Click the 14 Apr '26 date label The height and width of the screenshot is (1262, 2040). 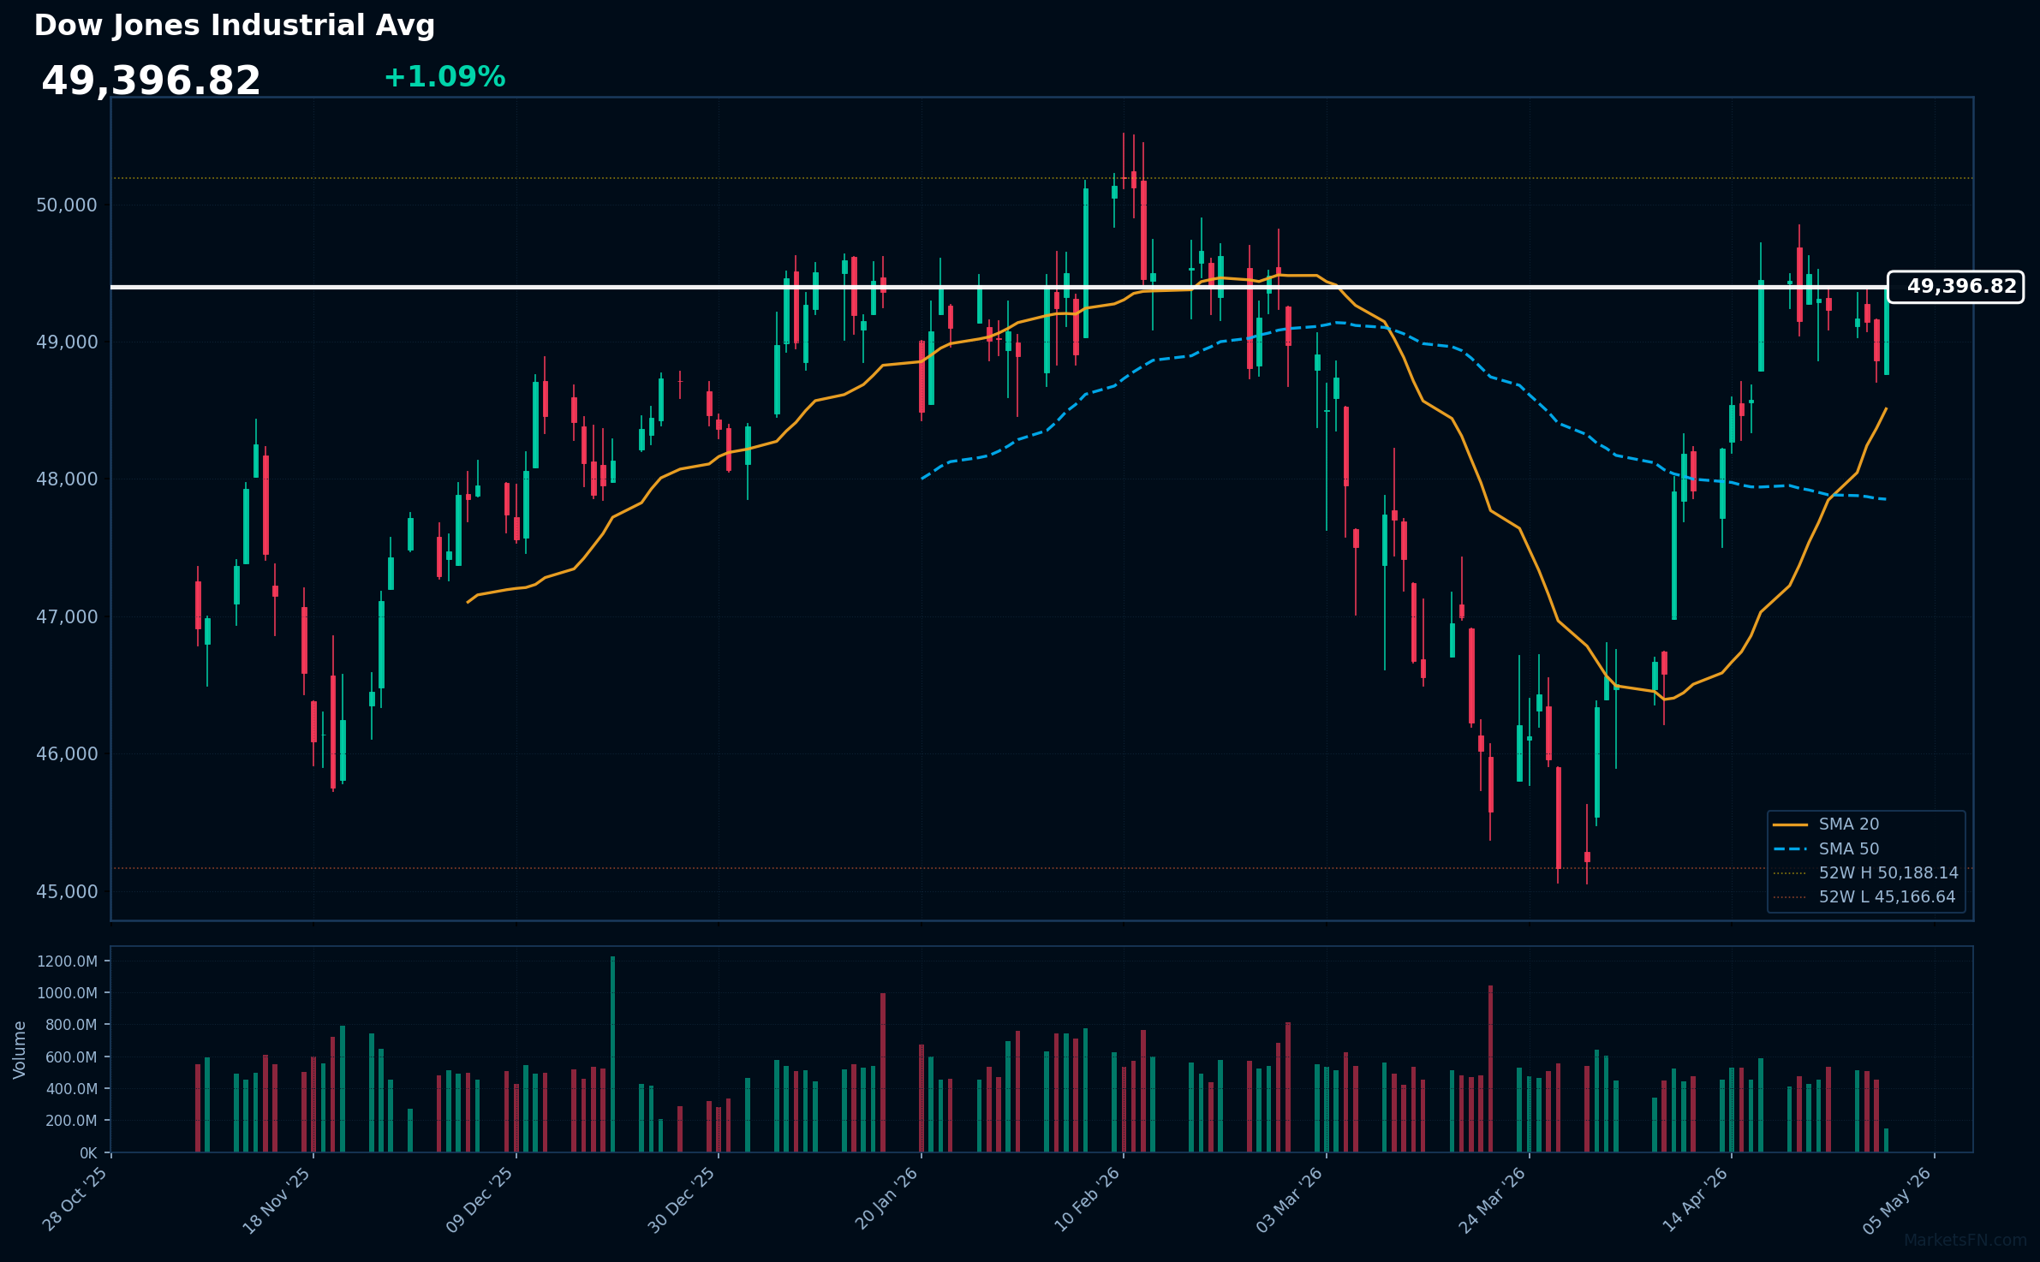pos(1696,1199)
